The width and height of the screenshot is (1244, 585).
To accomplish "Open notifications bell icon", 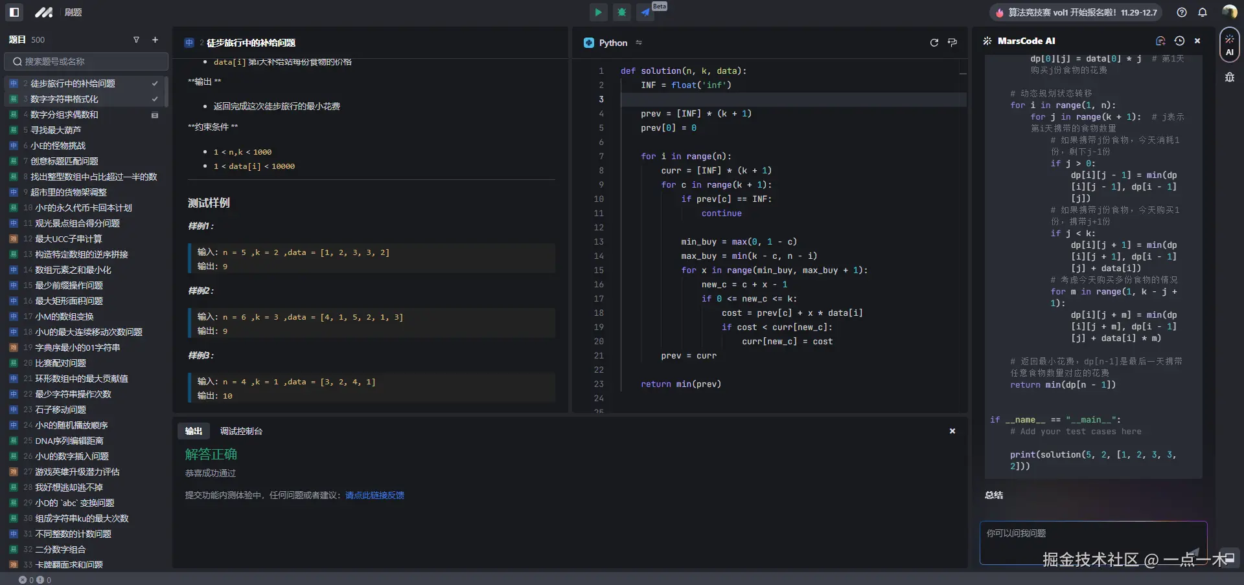I will click(1203, 12).
